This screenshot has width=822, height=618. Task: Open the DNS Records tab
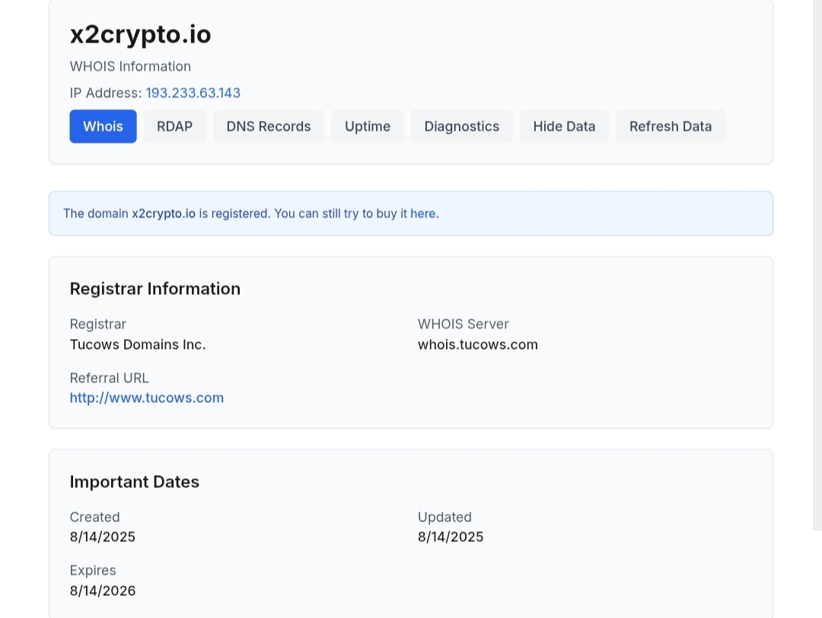[x=268, y=126]
